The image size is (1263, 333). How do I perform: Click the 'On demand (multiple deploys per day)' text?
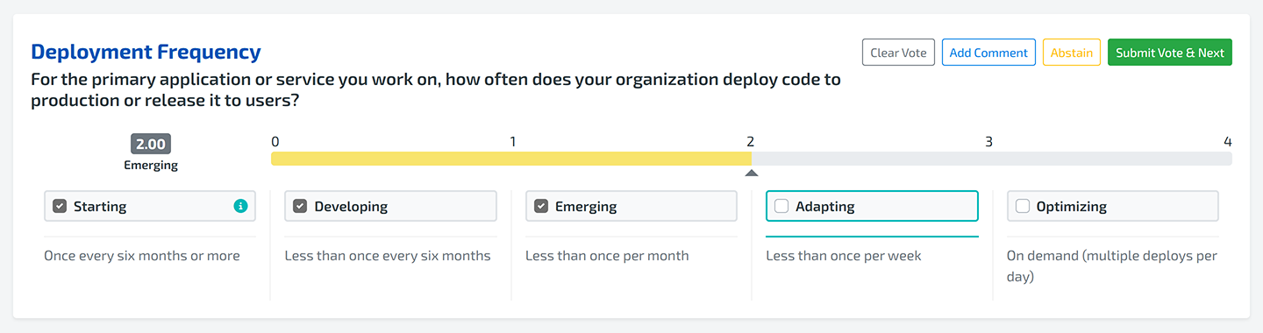pyautogui.click(x=1112, y=266)
